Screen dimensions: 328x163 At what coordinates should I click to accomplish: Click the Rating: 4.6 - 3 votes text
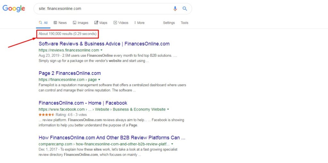(71, 115)
